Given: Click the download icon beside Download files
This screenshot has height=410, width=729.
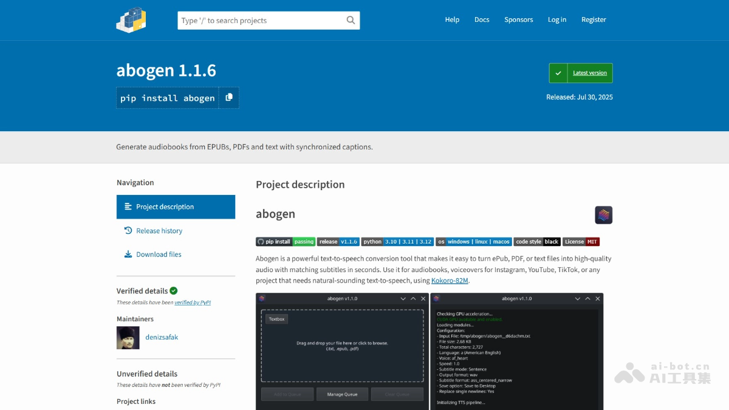Looking at the screenshot, I should (x=129, y=254).
